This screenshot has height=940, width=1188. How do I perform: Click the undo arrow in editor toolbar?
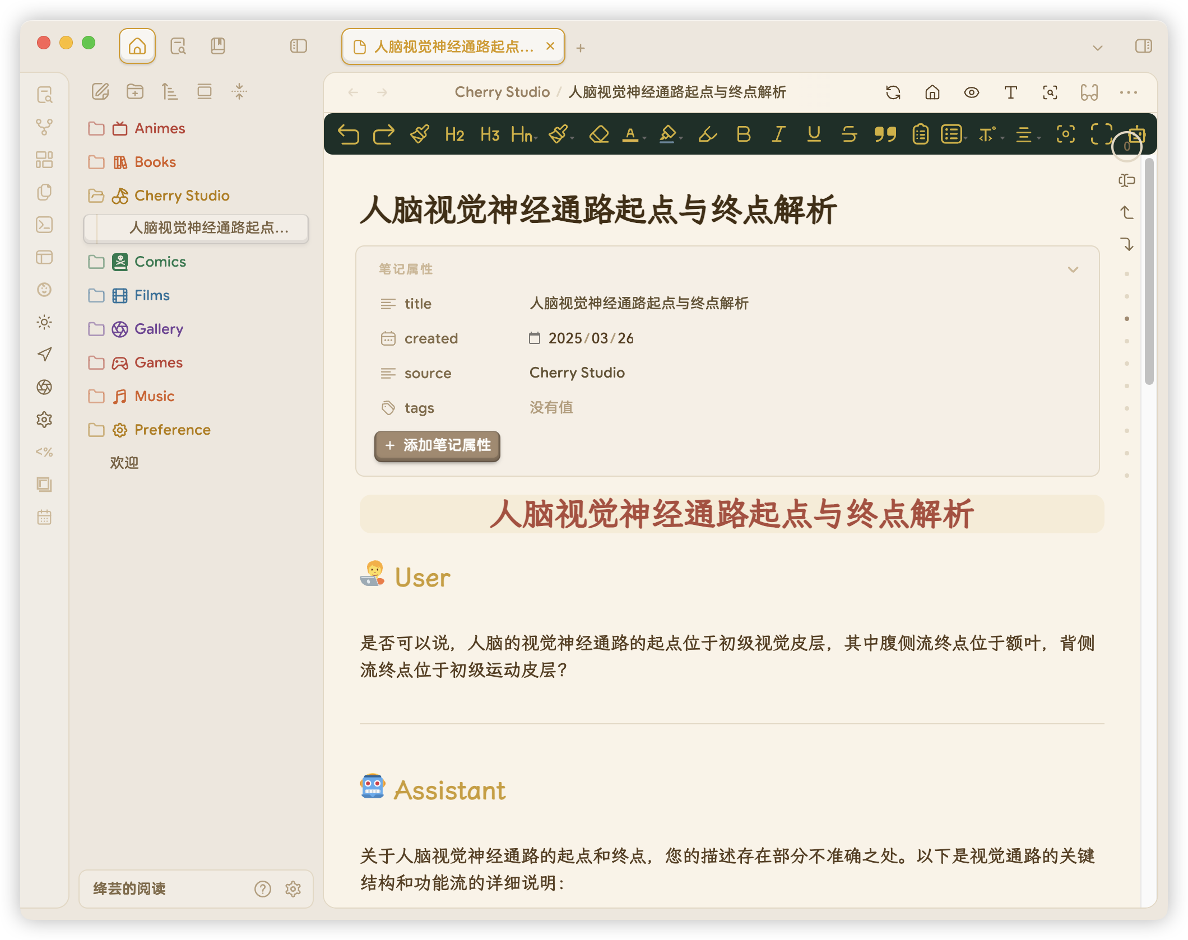pos(348,134)
